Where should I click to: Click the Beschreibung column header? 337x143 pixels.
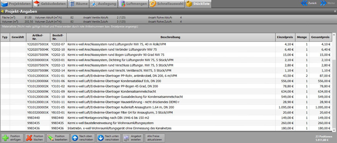coord(171,37)
